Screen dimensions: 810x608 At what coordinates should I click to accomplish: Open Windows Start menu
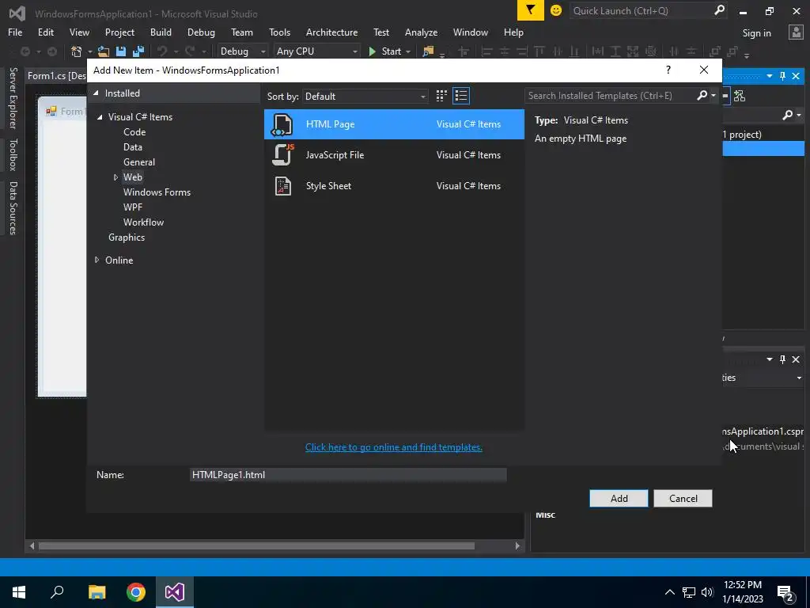coord(19,592)
